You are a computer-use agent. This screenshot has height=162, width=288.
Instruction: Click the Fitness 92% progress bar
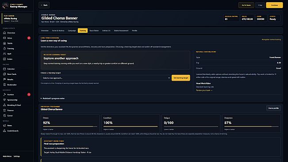(x=70, y=126)
